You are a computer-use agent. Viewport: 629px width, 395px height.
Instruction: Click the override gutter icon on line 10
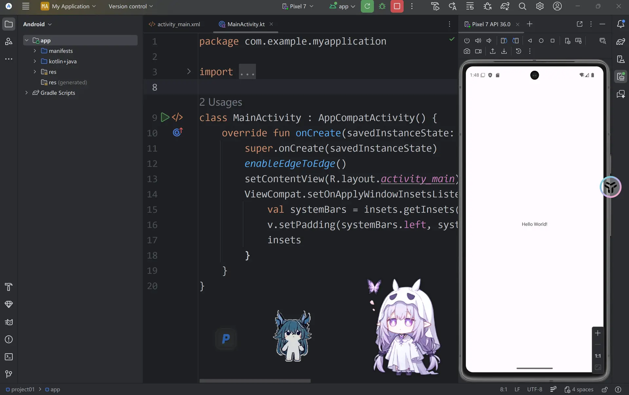[178, 132]
